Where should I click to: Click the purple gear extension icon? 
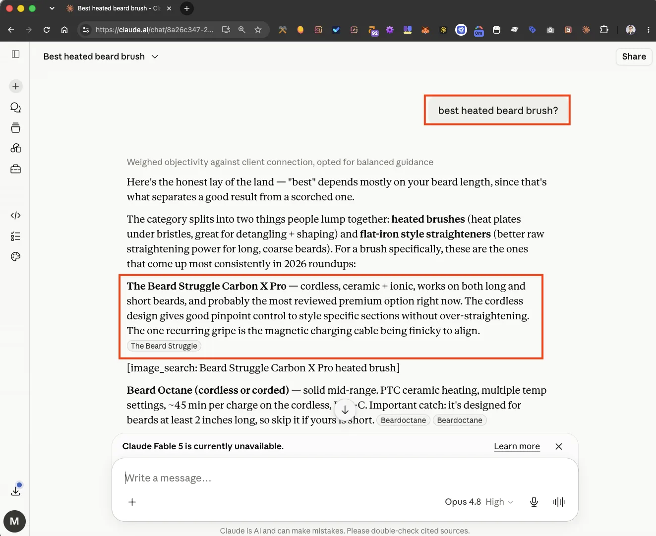click(390, 30)
